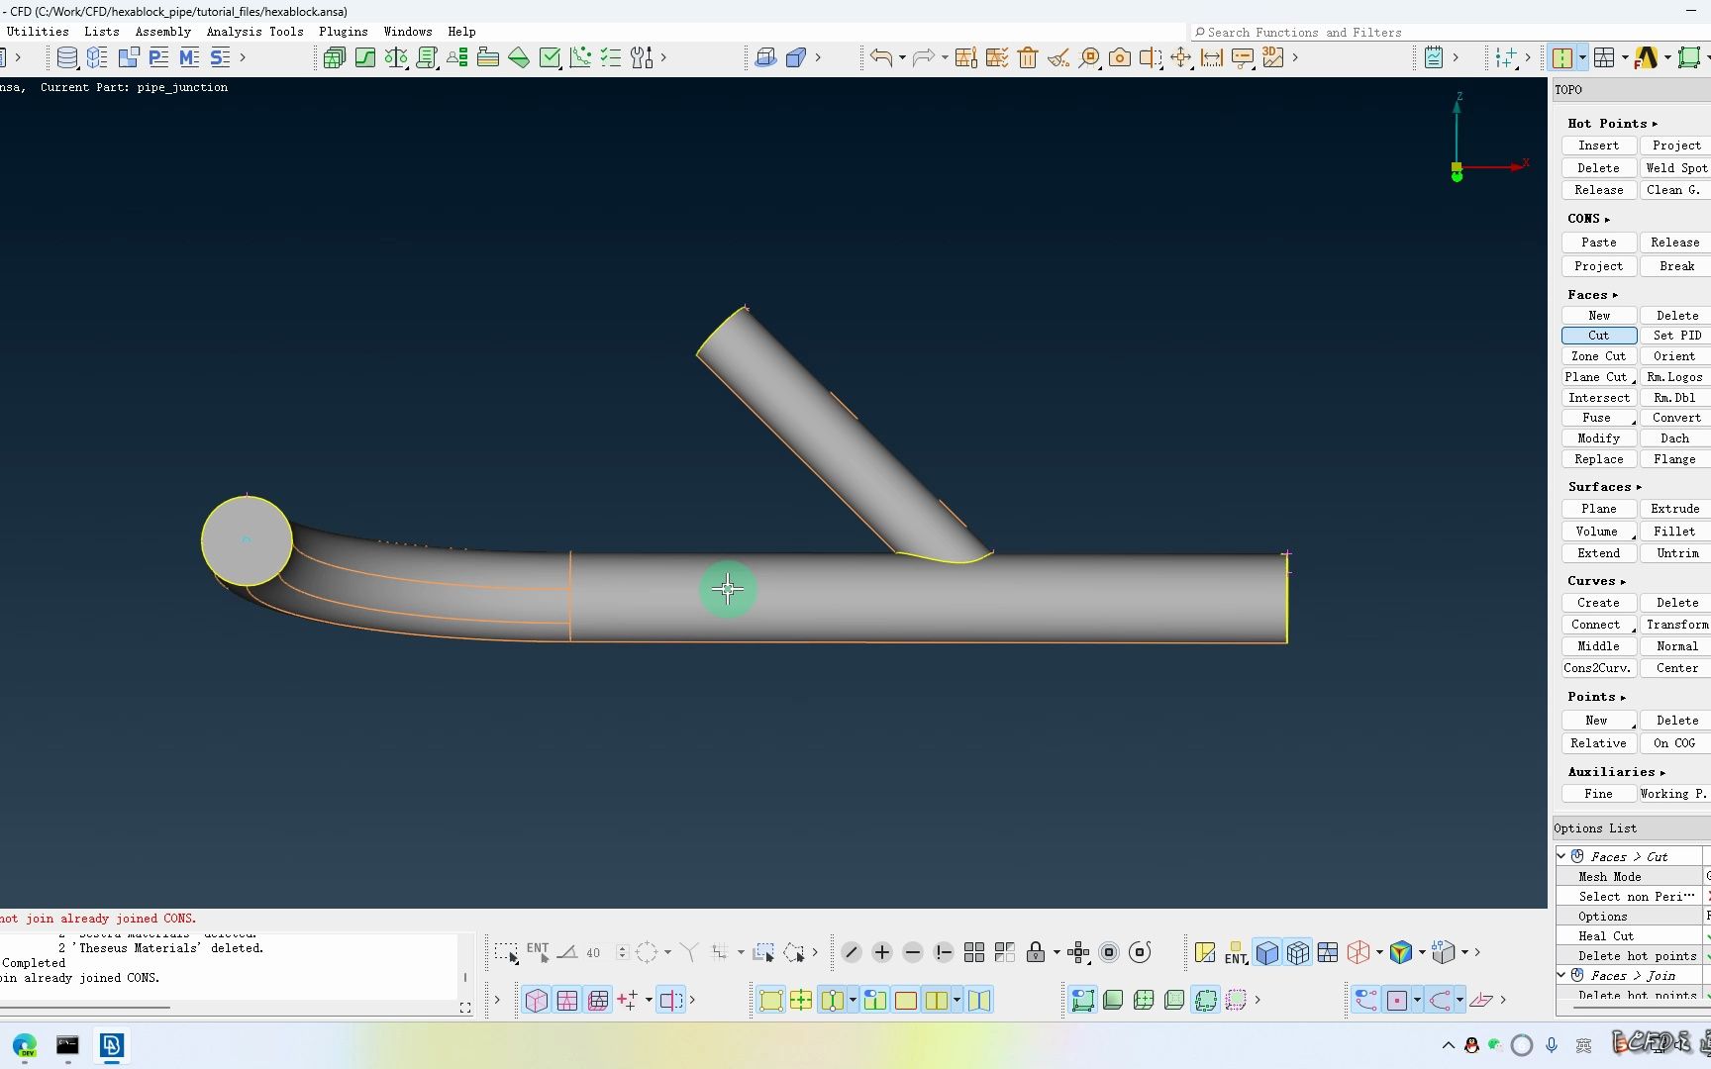Screen dimensions: 1711x1069
Task: Click the undo arrow icon
Action: [880, 57]
